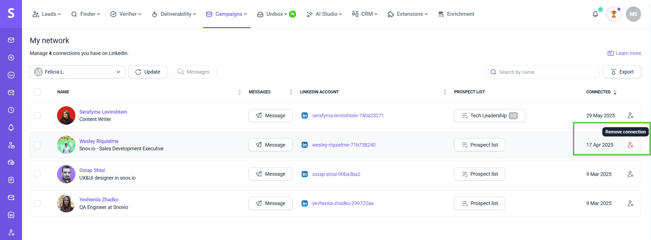
Task: Open the Deliverability menu
Action: click(x=174, y=14)
